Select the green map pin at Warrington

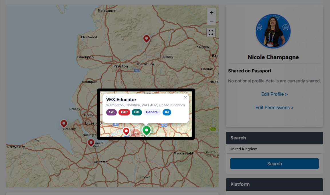click(147, 130)
